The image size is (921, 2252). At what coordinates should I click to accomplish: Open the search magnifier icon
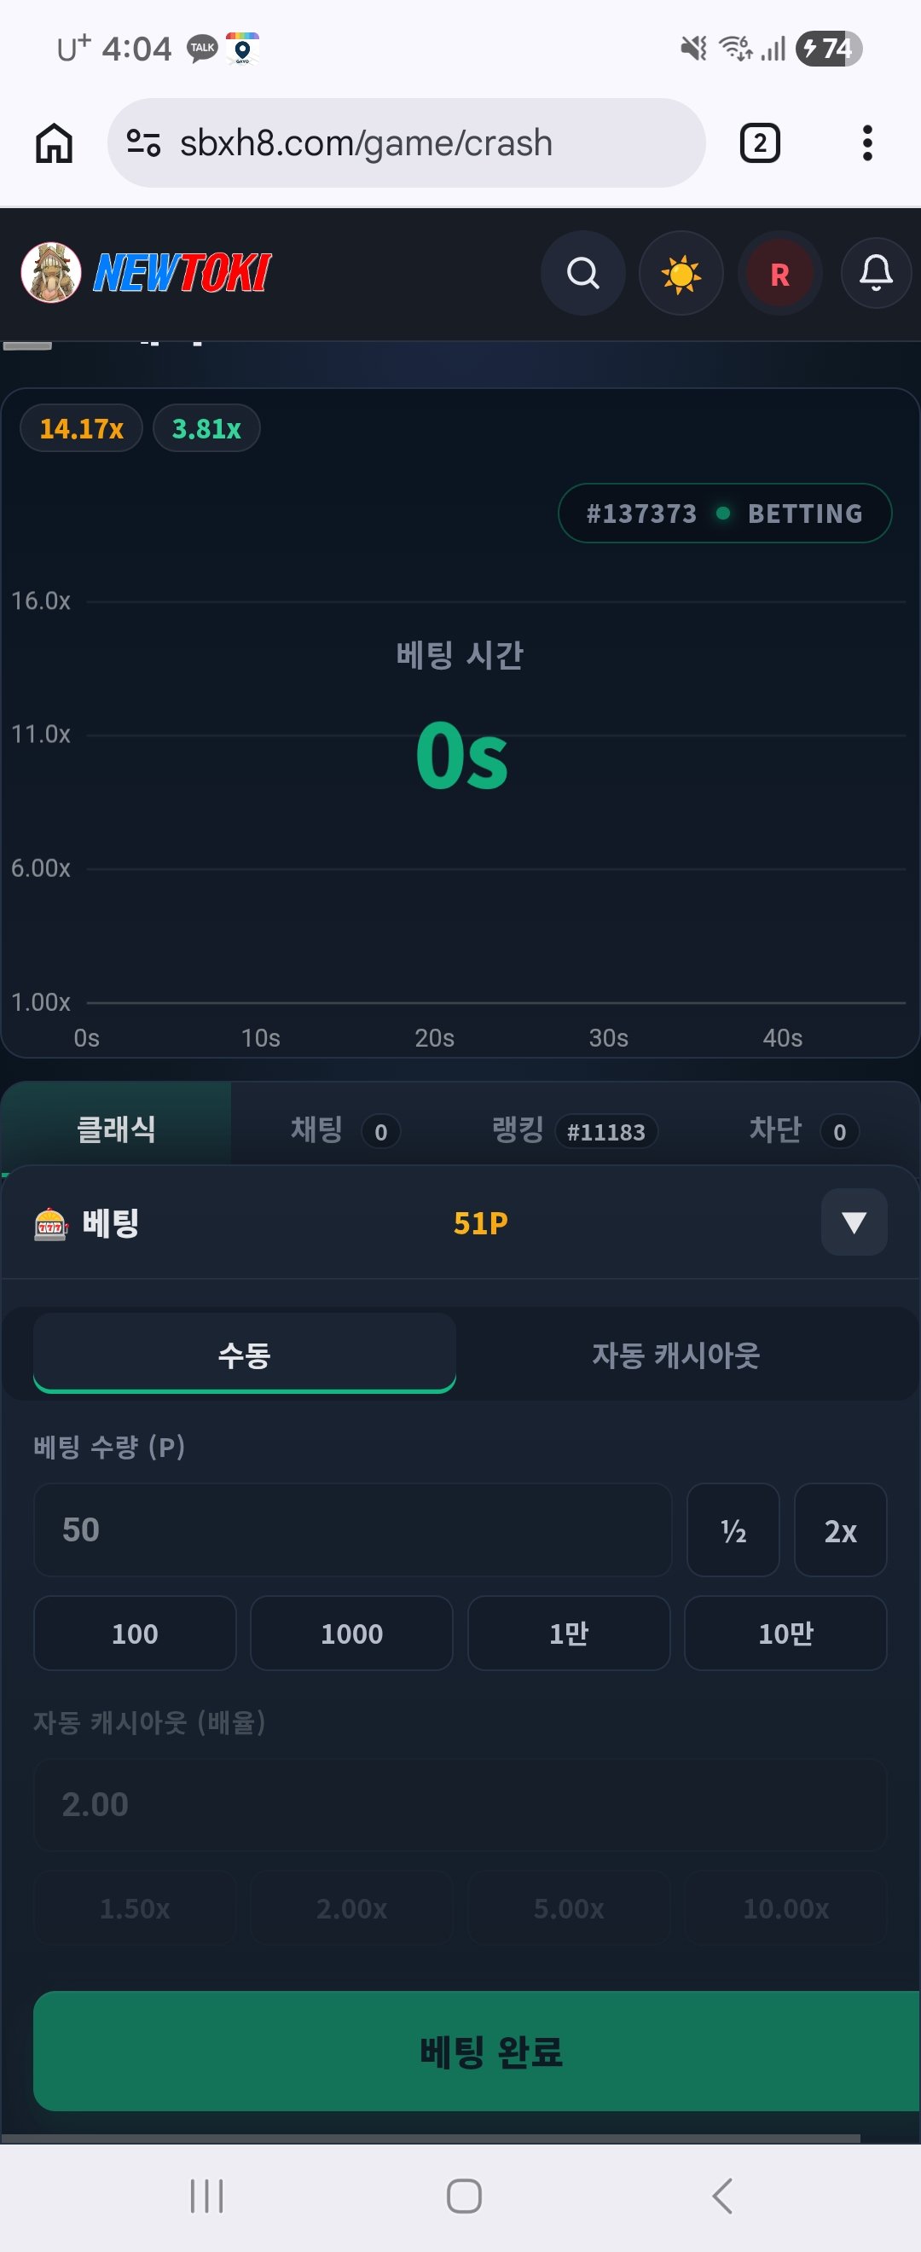click(582, 273)
